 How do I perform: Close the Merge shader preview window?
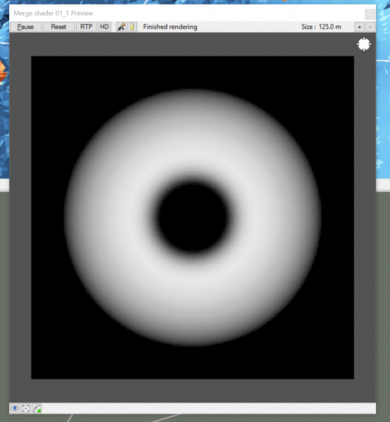click(370, 14)
